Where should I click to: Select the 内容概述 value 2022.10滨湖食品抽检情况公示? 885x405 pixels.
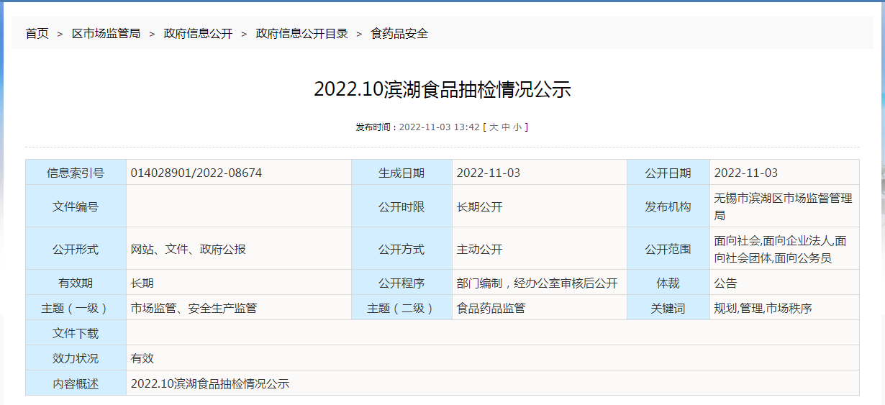pyautogui.click(x=209, y=383)
